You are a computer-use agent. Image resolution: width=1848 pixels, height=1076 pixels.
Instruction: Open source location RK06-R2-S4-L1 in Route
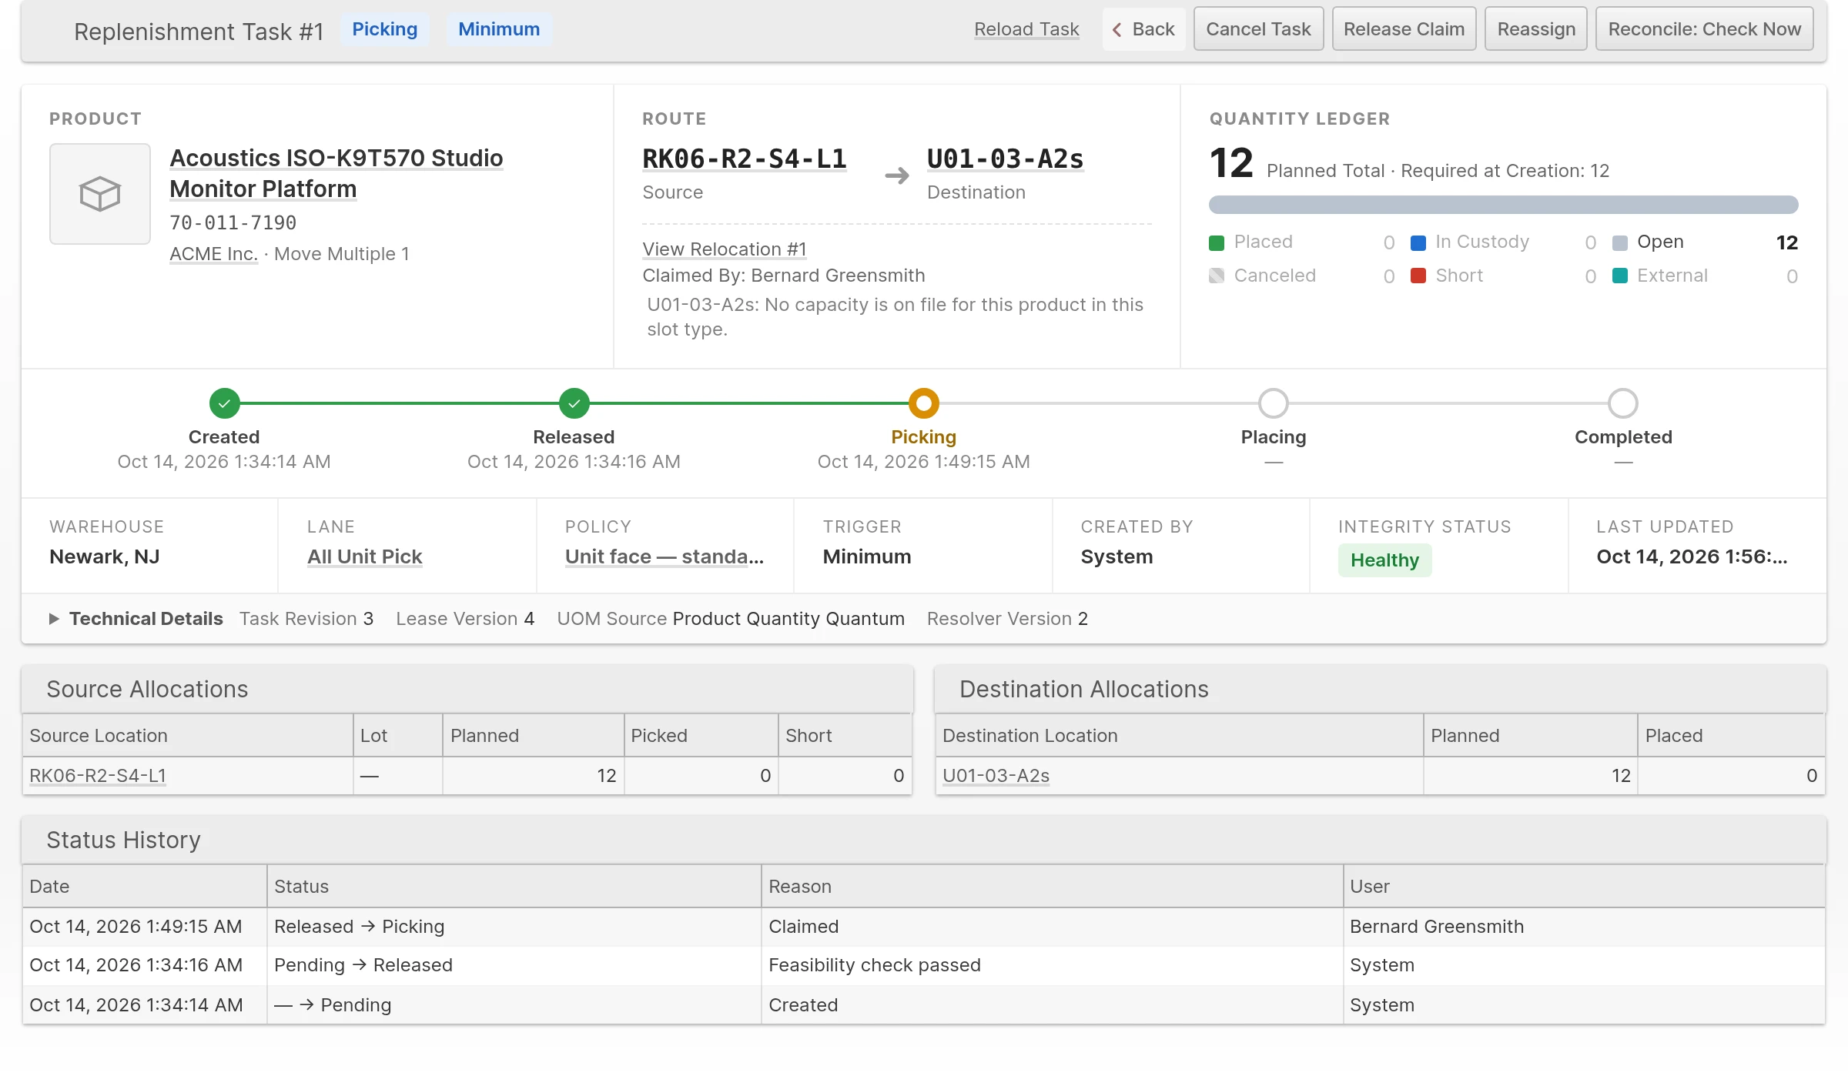coord(745,159)
